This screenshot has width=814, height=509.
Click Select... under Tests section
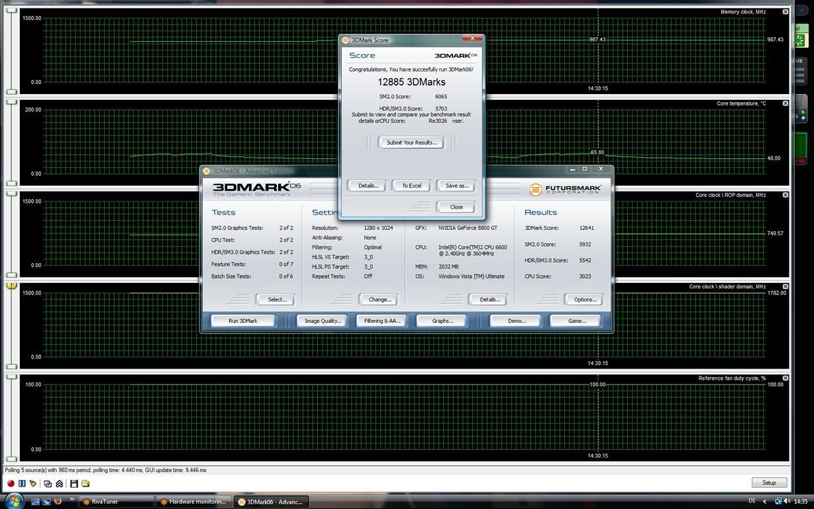(277, 300)
